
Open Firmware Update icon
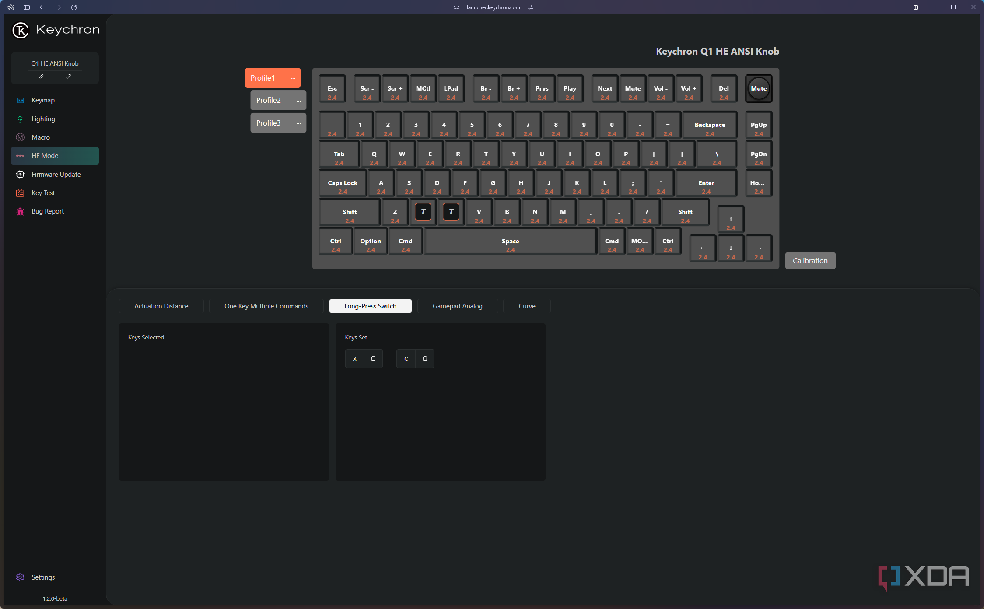(x=20, y=174)
